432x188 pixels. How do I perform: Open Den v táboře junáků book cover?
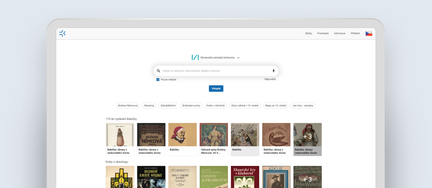183,177
